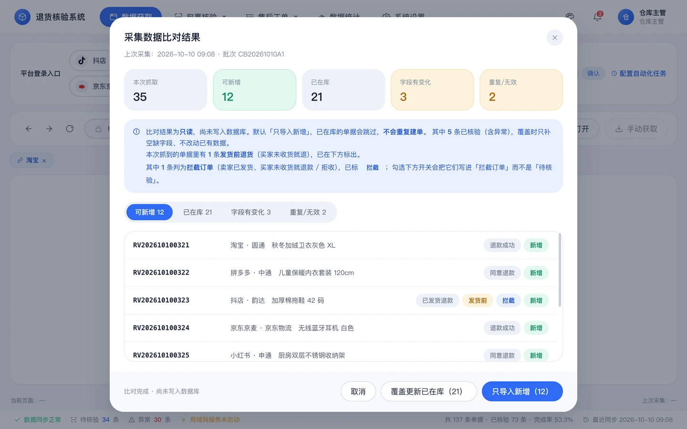This screenshot has height=429, width=687.
Task: Click the wifi icon beside 局域网服务未启动
Action: coord(183,420)
